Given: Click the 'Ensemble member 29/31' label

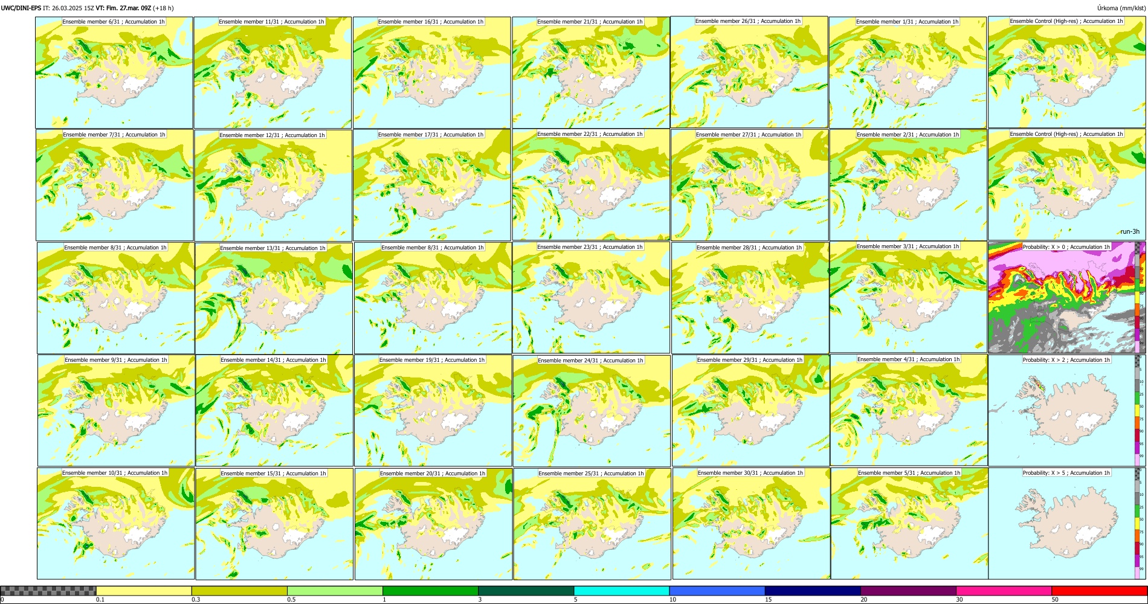Looking at the screenshot, I should click(750, 360).
